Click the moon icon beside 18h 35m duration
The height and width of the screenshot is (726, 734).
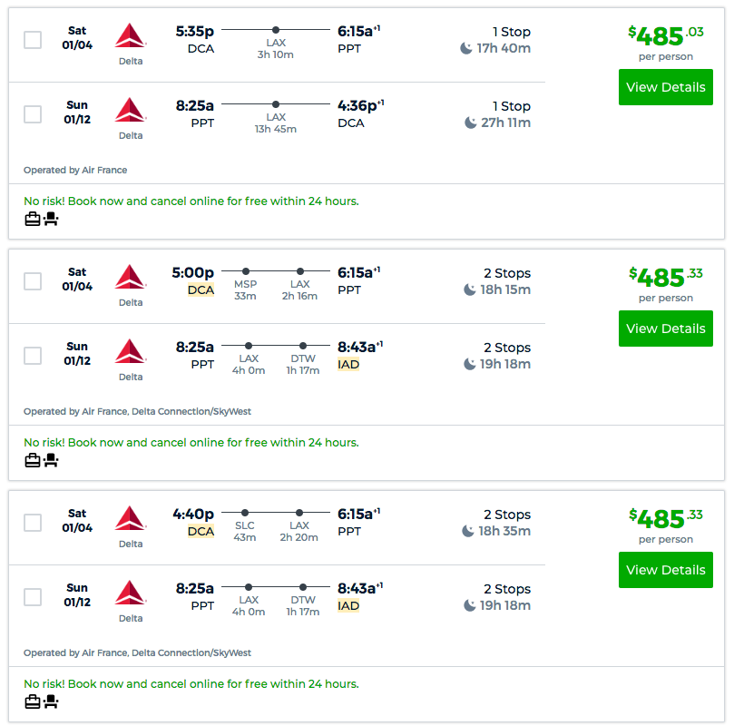469,531
